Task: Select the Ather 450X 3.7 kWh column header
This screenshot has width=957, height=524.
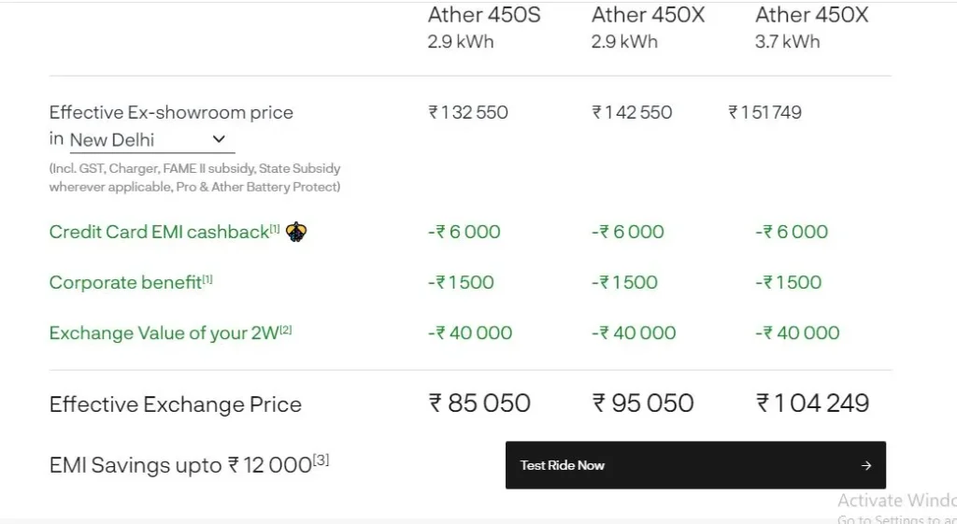Action: tap(812, 27)
